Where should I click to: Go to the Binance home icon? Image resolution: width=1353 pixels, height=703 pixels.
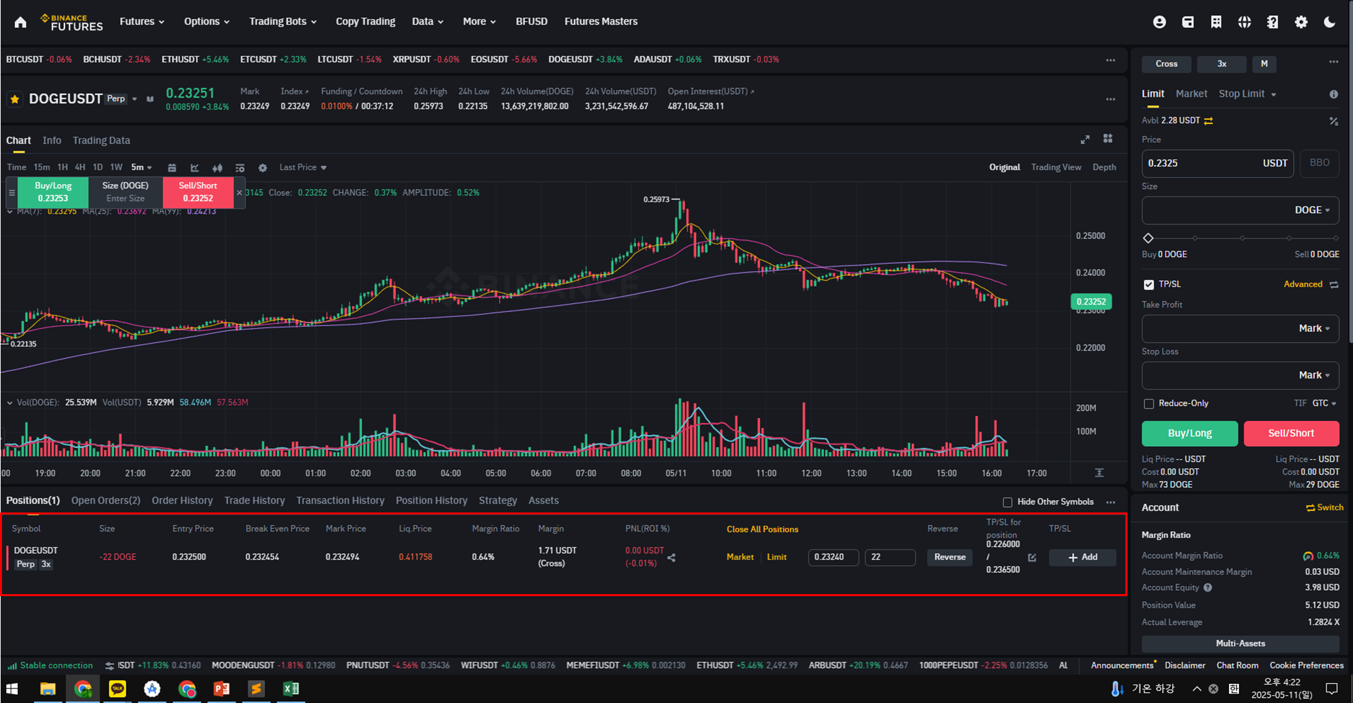(21, 22)
